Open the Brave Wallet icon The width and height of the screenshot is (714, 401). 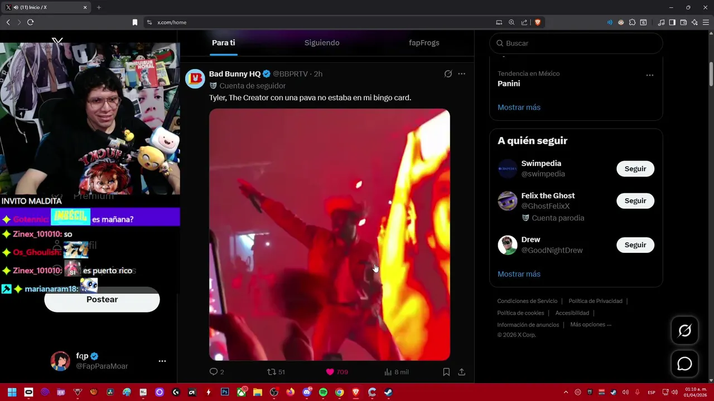coord(683,22)
